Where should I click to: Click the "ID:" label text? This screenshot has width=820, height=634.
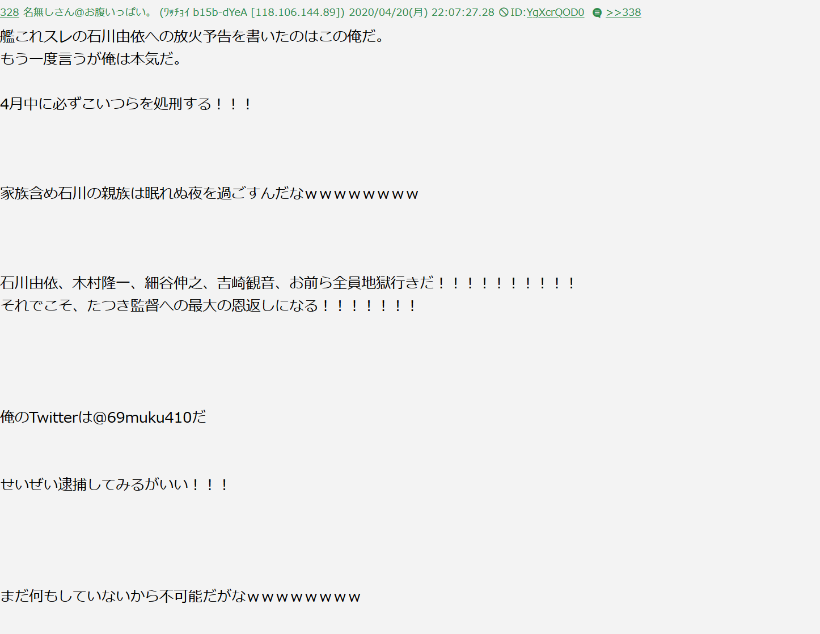tap(518, 12)
